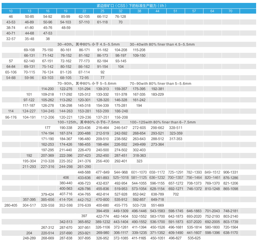The height and width of the screenshot is (243, 260).
Task: Select the column header labeled 57
Action: click(x=194, y=11)
